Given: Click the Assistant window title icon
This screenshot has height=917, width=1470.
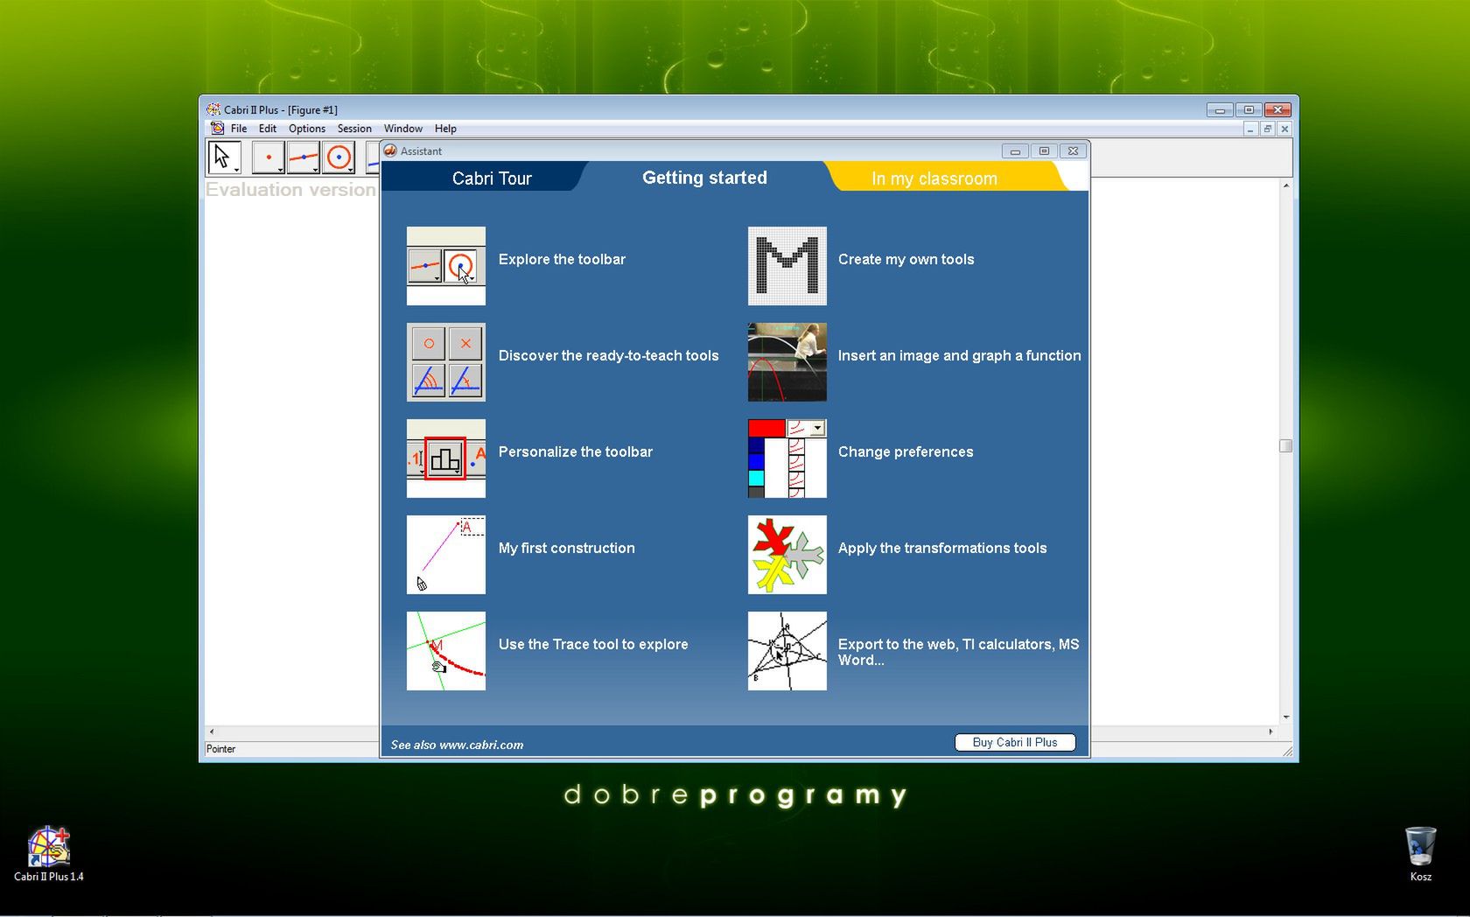Looking at the screenshot, I should (x=390, y=150).
